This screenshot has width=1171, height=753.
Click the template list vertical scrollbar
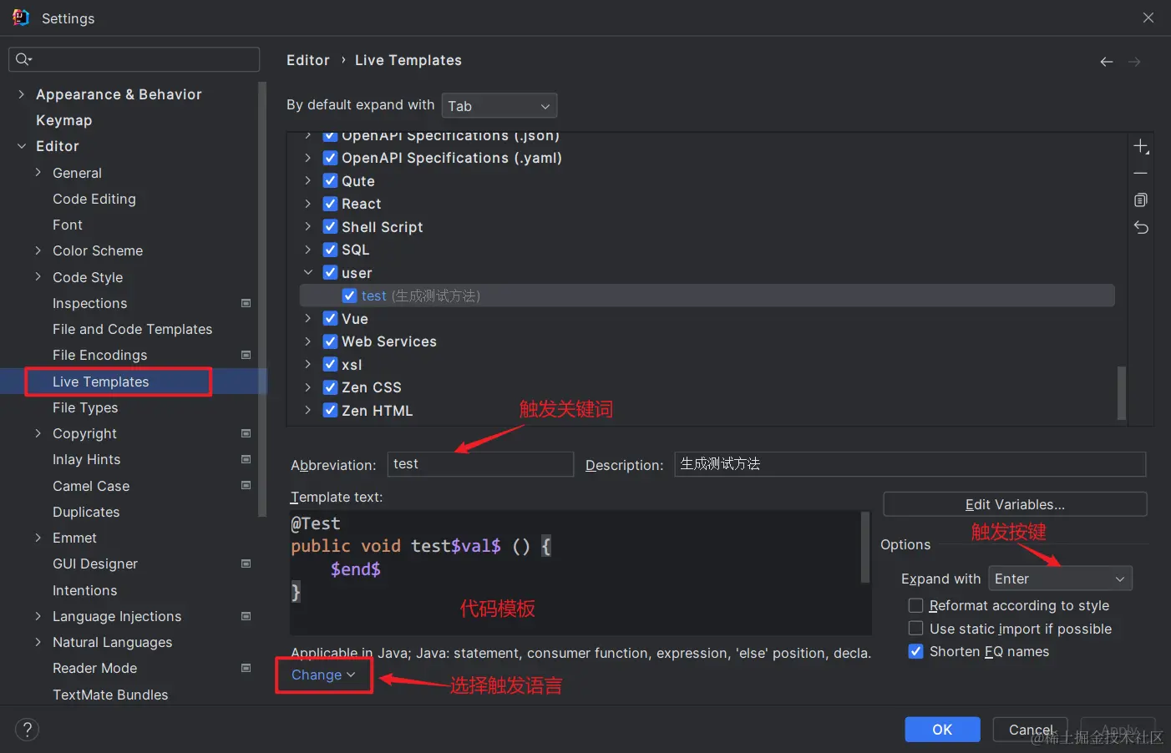click(1122, 392)
